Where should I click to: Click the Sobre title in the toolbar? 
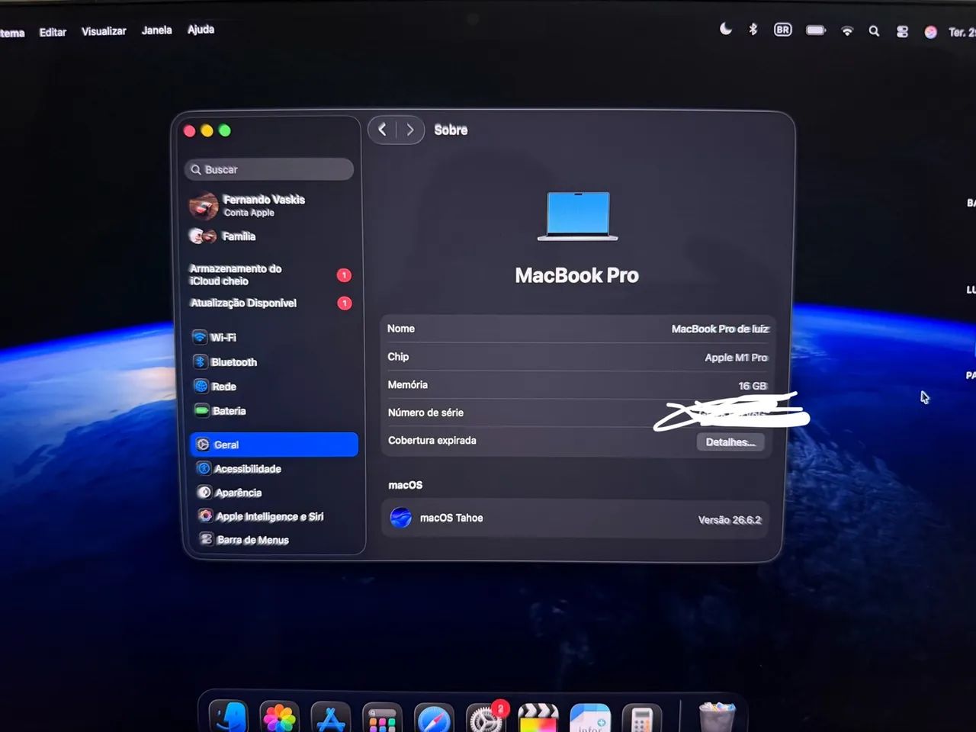click(x=451, y=130)
